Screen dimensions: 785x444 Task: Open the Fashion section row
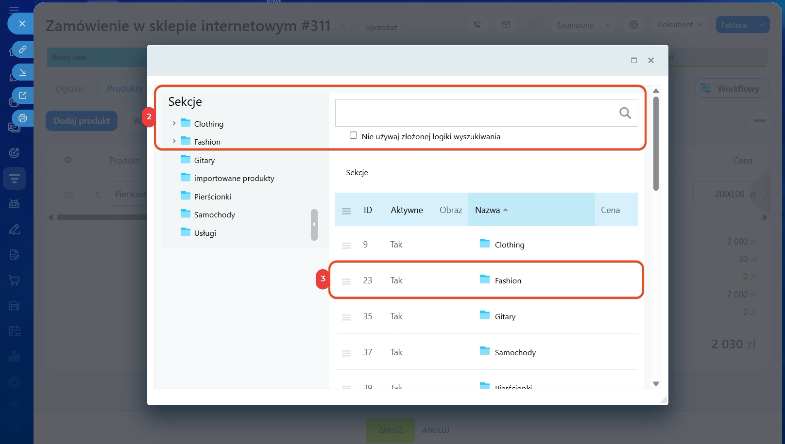[508, 280]
